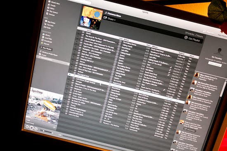Select the track Once Upon A Time In The West
This screenshot has height=151, width=227.
(85, 88)
